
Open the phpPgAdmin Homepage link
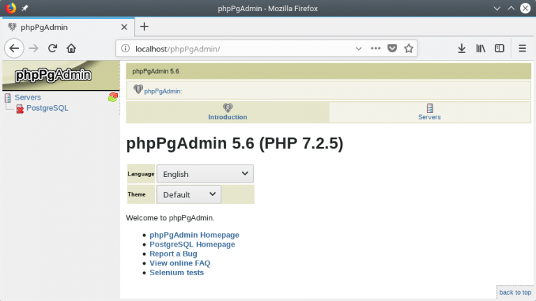pyautogui.click(x=194, y=235)
